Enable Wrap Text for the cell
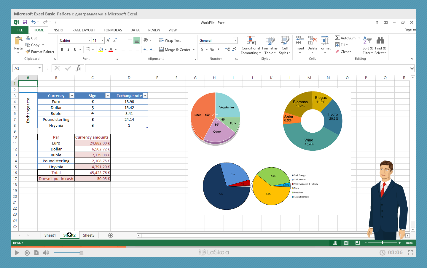Screen dimensions: 427x268 [x=170, y=41]
